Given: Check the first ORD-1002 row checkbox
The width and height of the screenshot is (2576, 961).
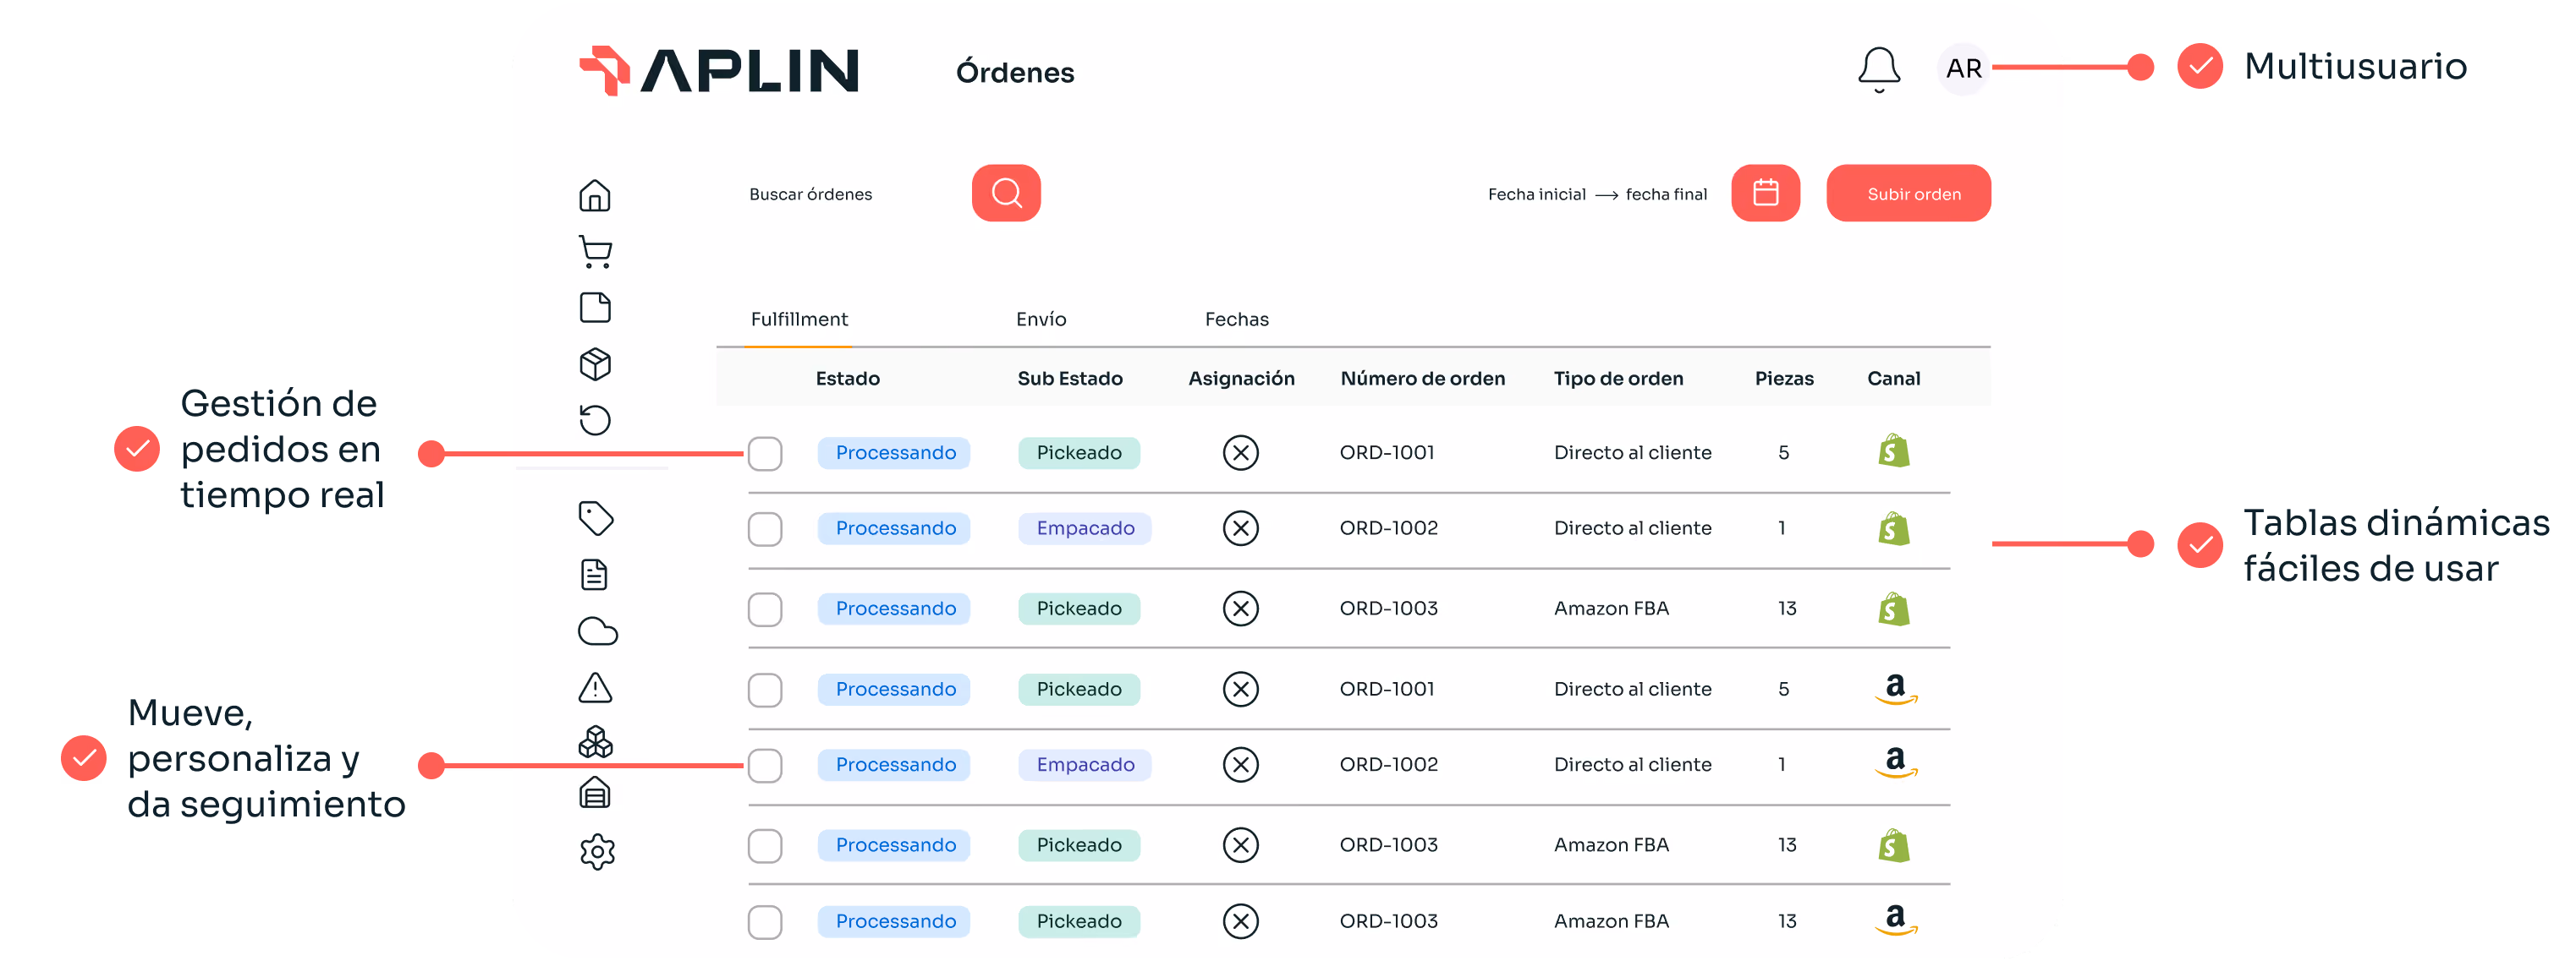Looking at the screenshot, I should (764, 528).
